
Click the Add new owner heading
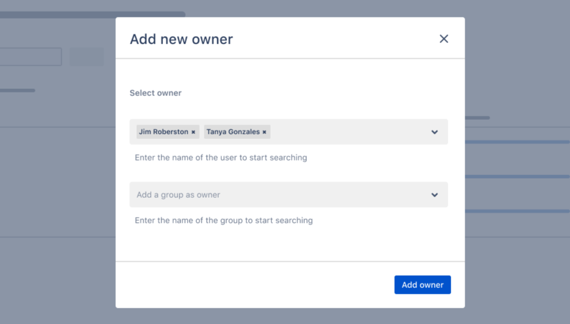(181, 39)
